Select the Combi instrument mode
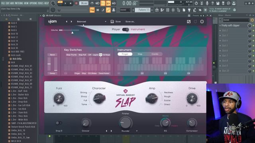The width and height of the screenshot is (255, 143). 155,54
